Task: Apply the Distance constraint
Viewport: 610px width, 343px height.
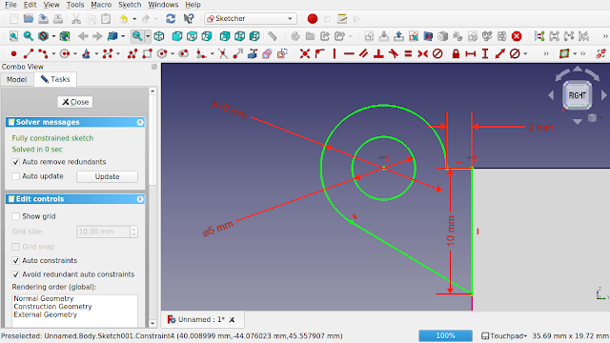Action: click(x=499, y=53)
